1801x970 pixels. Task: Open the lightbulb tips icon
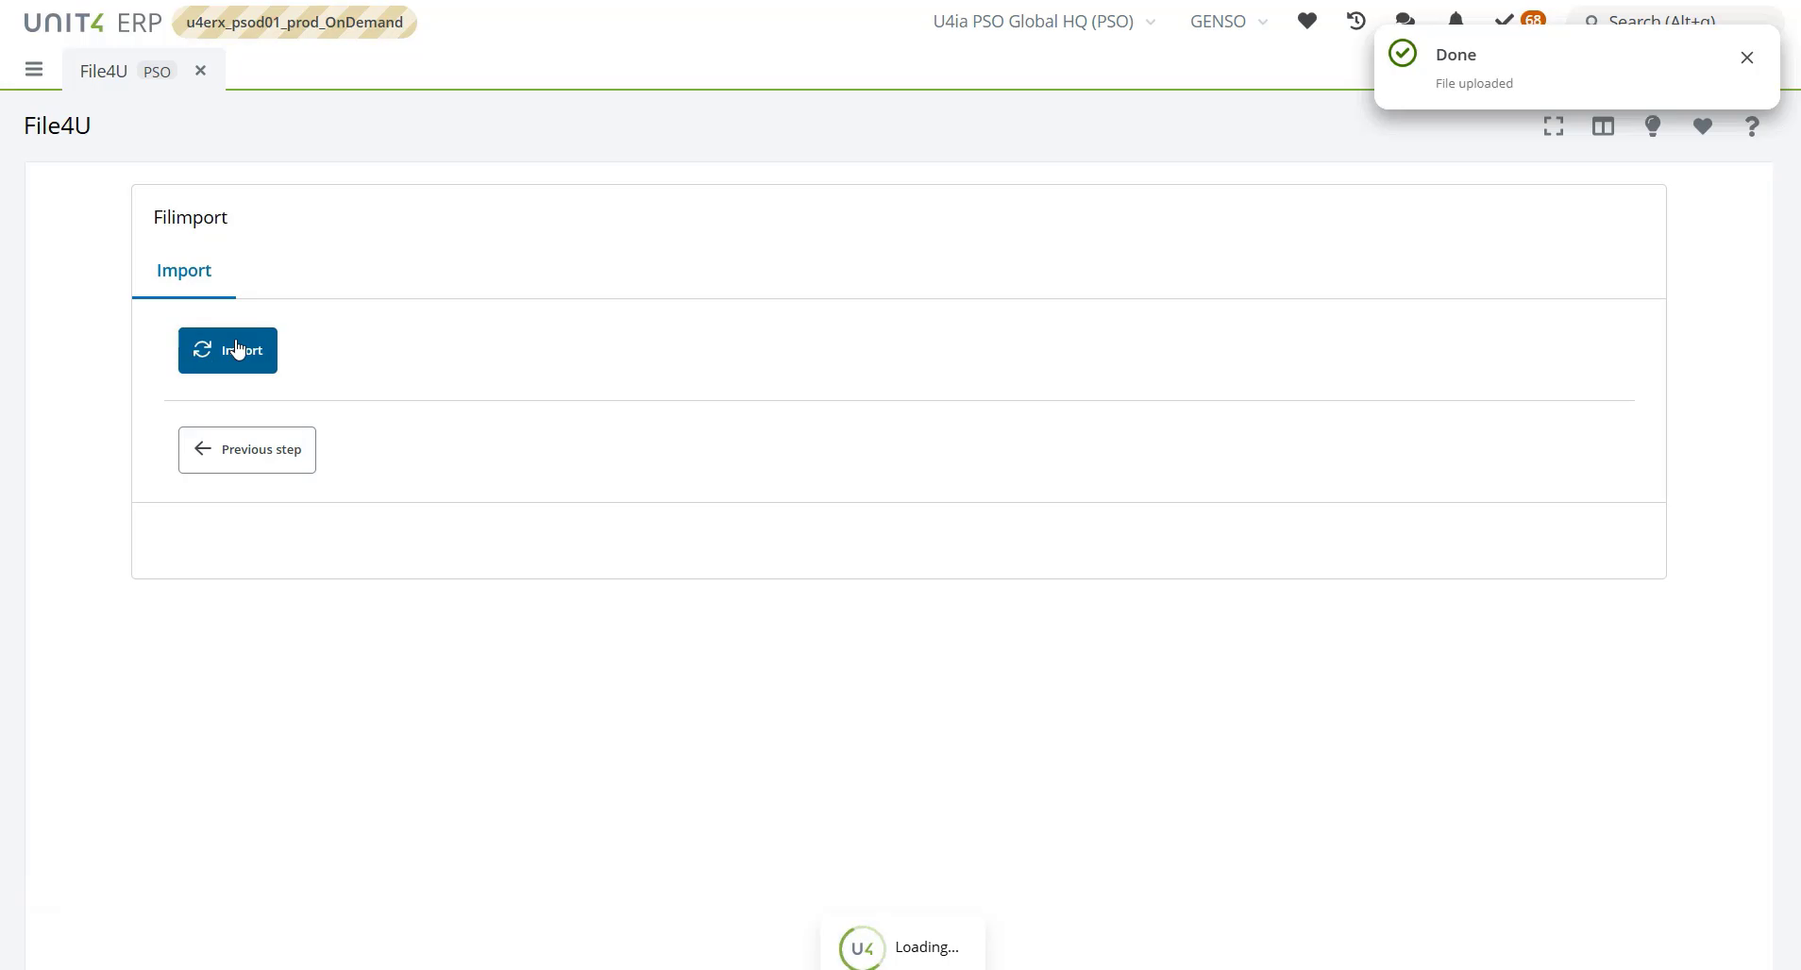pos(1653,125)
